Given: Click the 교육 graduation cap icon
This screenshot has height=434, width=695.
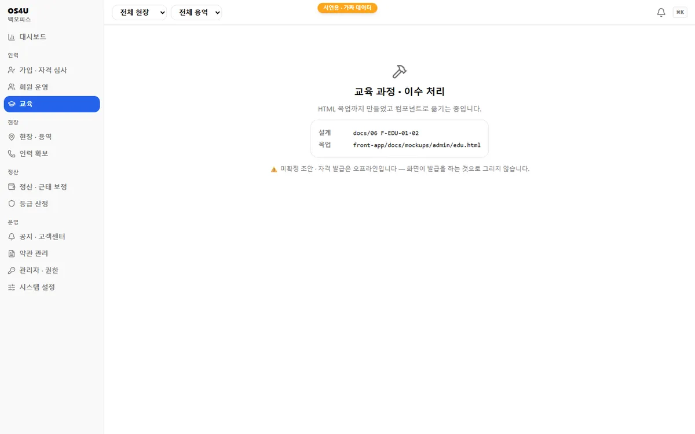Looking at the screenshot, I should click(12, 104).
